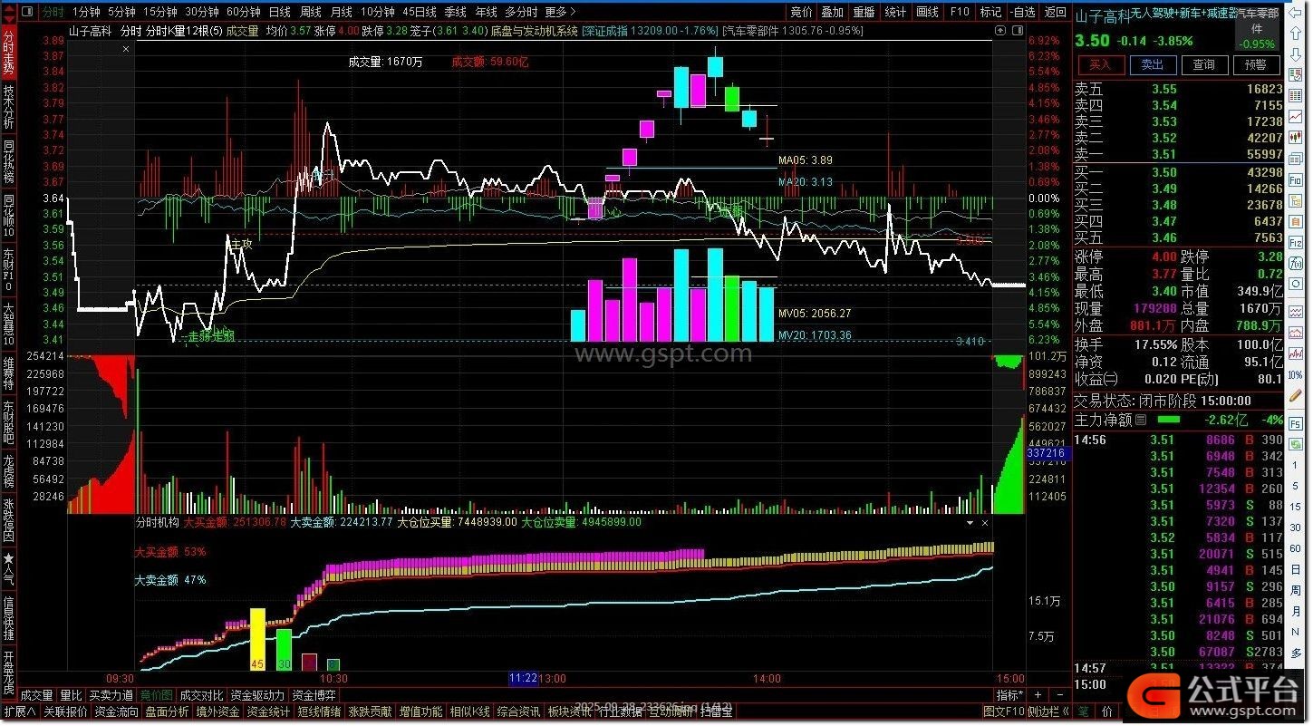Click the 笔 tick tab bottom right

[x=1083, y=711]
